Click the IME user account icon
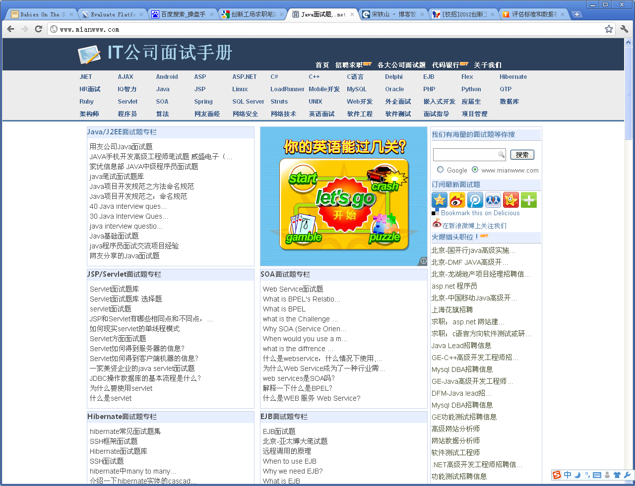The width and height of the screenshot is (635, 486). (x=608, y=475)
